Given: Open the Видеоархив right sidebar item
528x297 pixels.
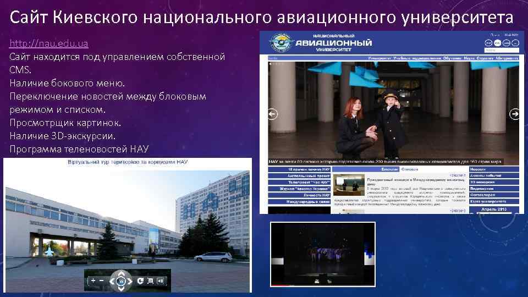Looking at the screenshot, I should tap(494, 189).
